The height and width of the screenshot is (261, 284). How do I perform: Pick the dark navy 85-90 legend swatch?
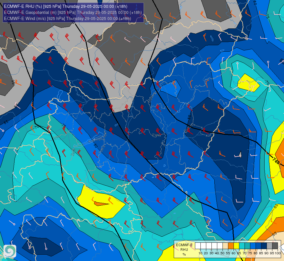click(x=264, y=246)
